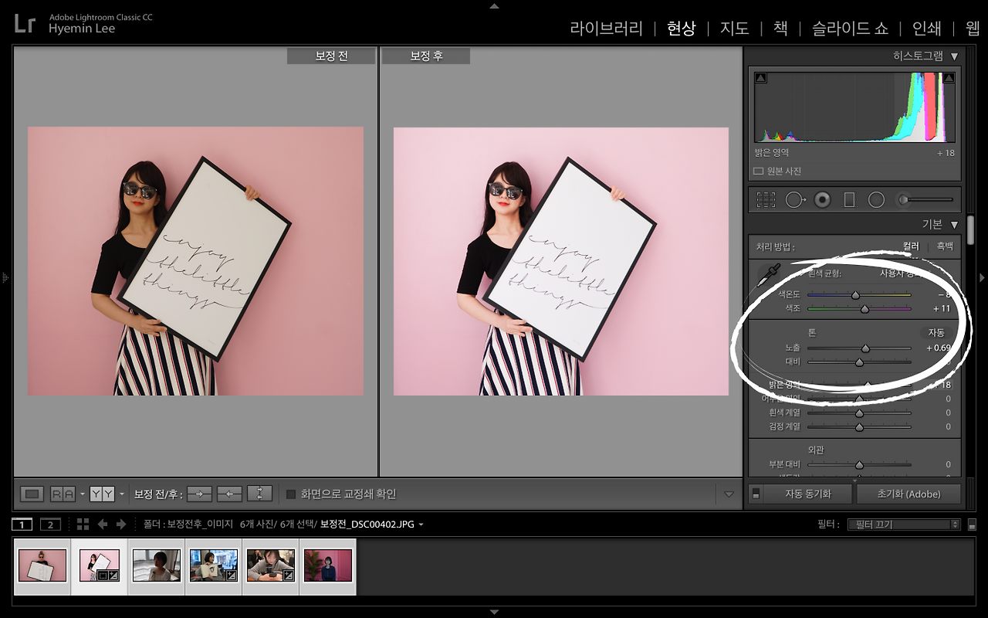Collapse the Basic (기본) panel
The height and width of the screenshot is (618, 988).
point(954,225)
